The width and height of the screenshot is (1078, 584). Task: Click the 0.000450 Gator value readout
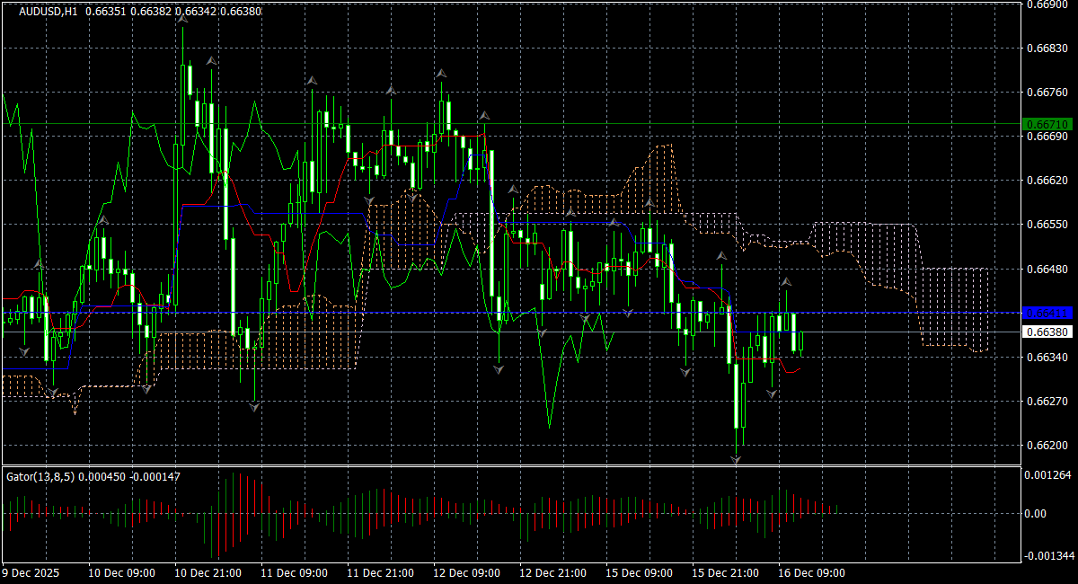[x=104, y=476]
